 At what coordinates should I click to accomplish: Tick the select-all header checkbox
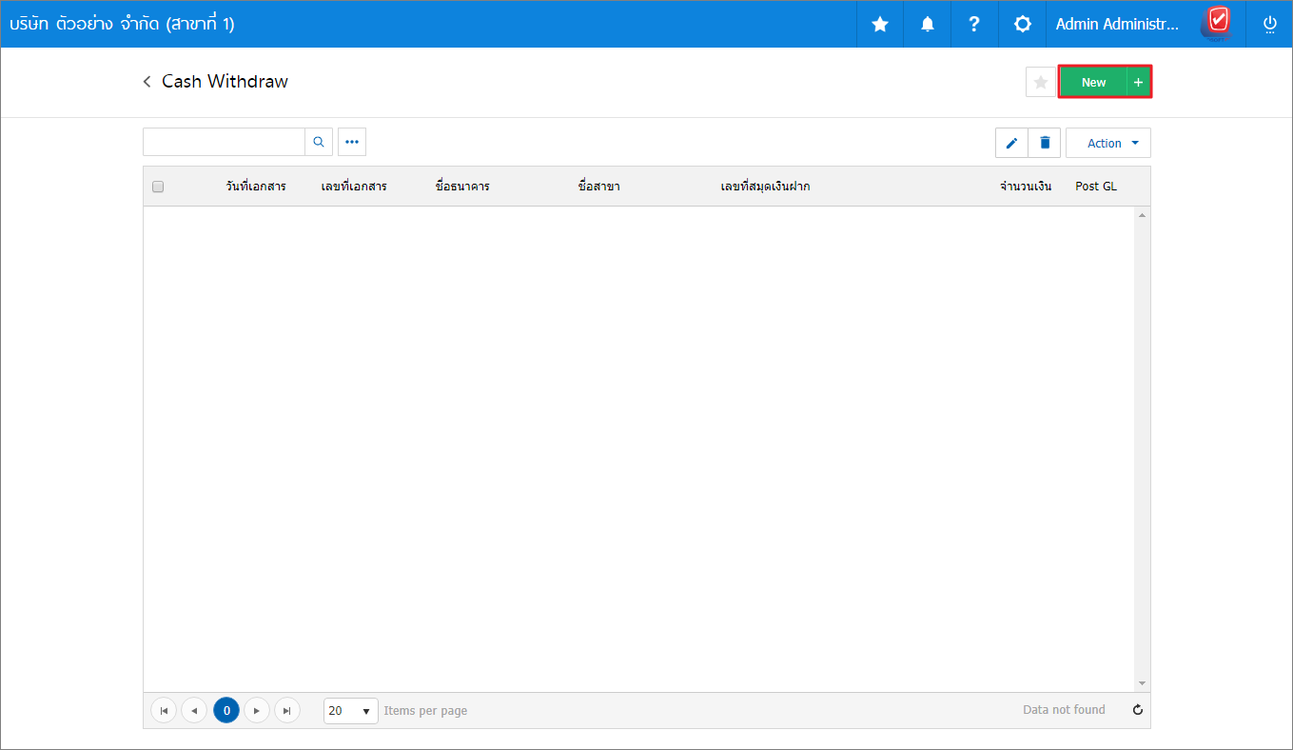(158, 187)
